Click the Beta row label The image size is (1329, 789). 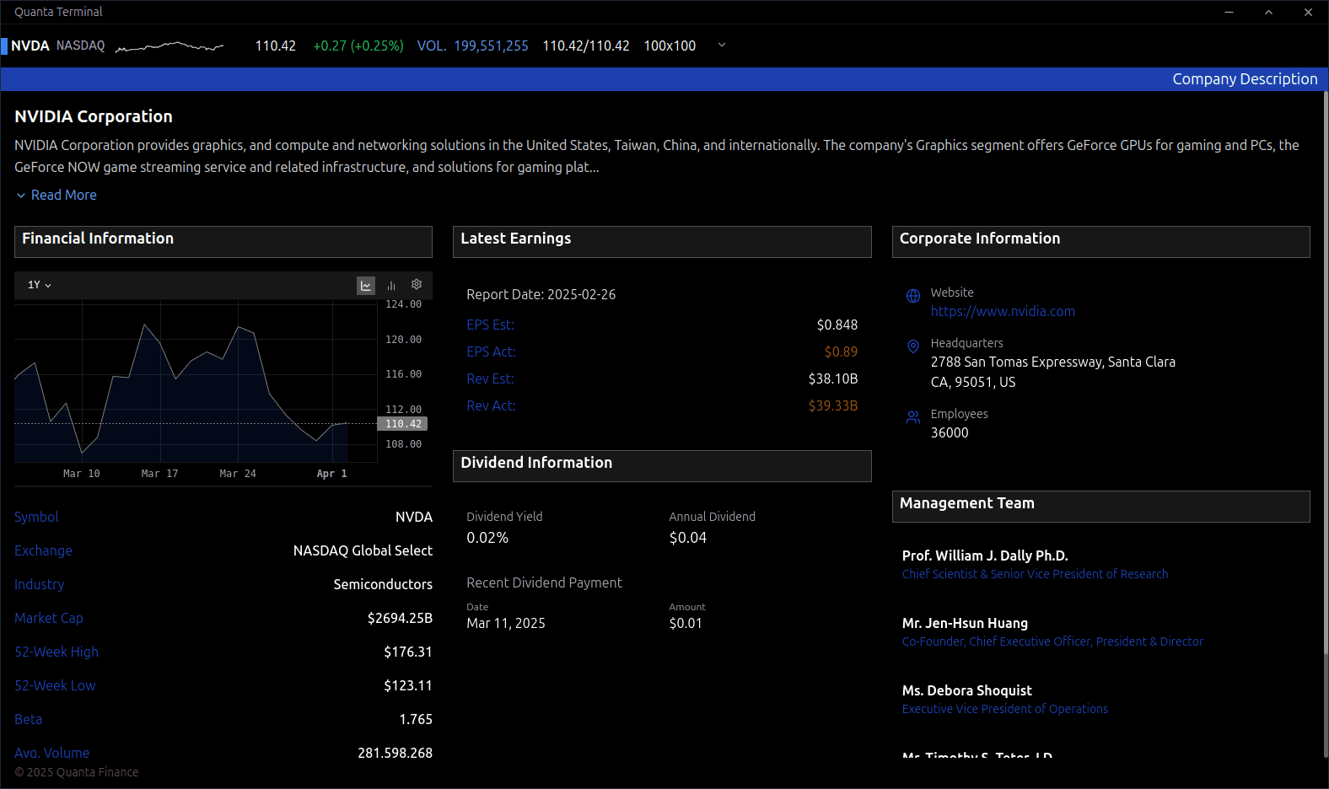click(28, 719)
